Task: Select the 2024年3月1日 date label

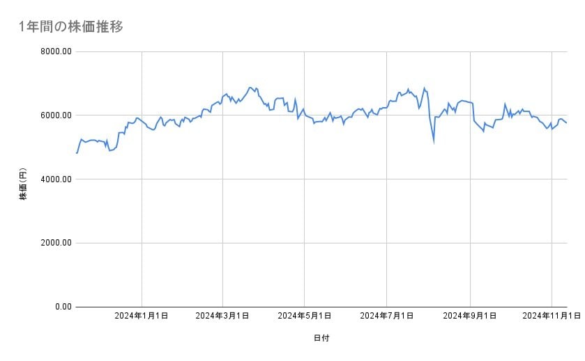Action: pyautogui.click(x=222, y=316)
